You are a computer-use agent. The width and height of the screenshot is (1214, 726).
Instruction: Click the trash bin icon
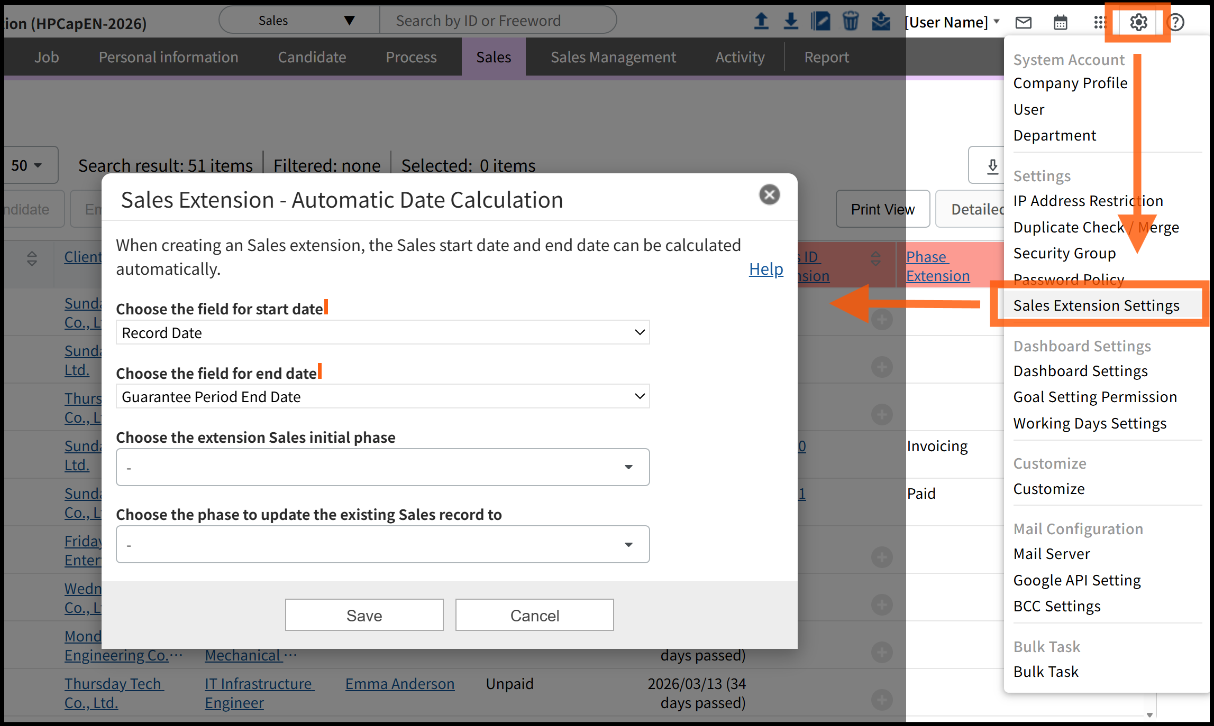point(850,22)
